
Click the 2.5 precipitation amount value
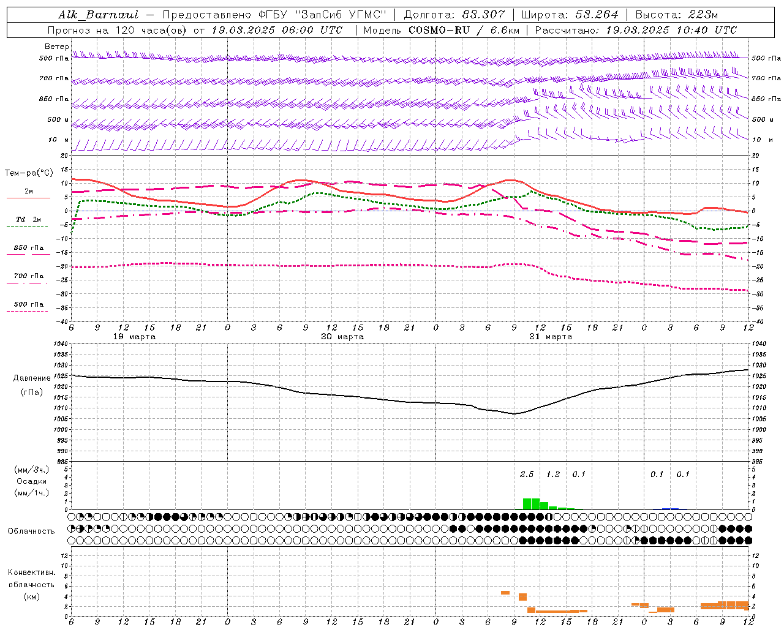pos(527,474)
